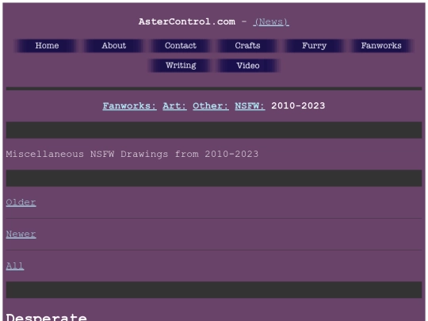Go to the About page
The width and height of the screenshot is (428, 321).
[x=114, y=46]
